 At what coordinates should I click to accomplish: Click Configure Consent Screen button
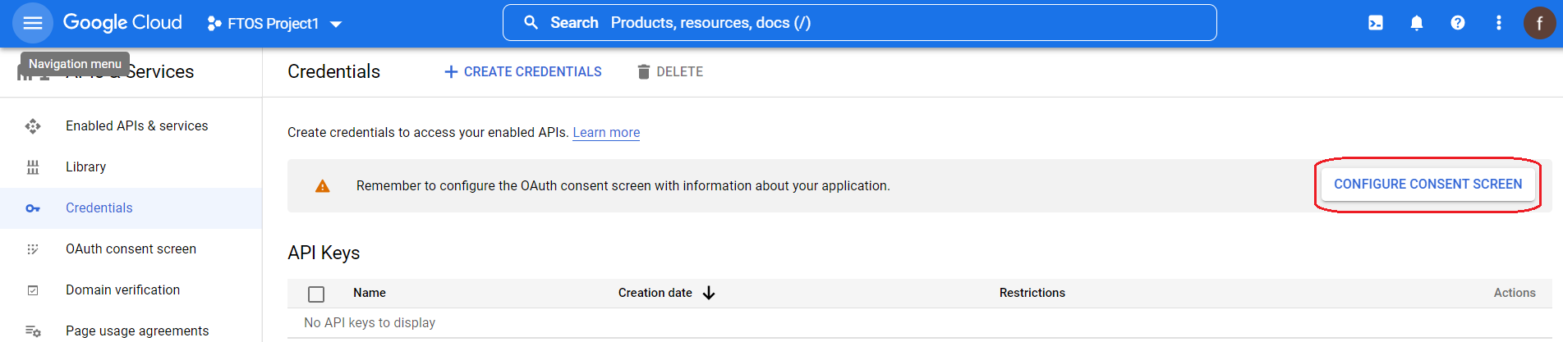pyautogui.click(x=1427, y=185)
